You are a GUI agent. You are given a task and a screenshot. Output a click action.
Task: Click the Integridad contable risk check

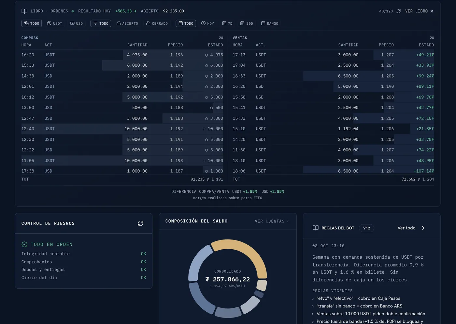(x=84, y=254)
